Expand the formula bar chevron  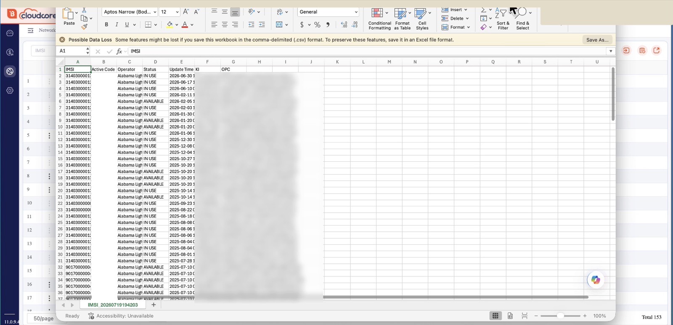(x=611, y=51)
